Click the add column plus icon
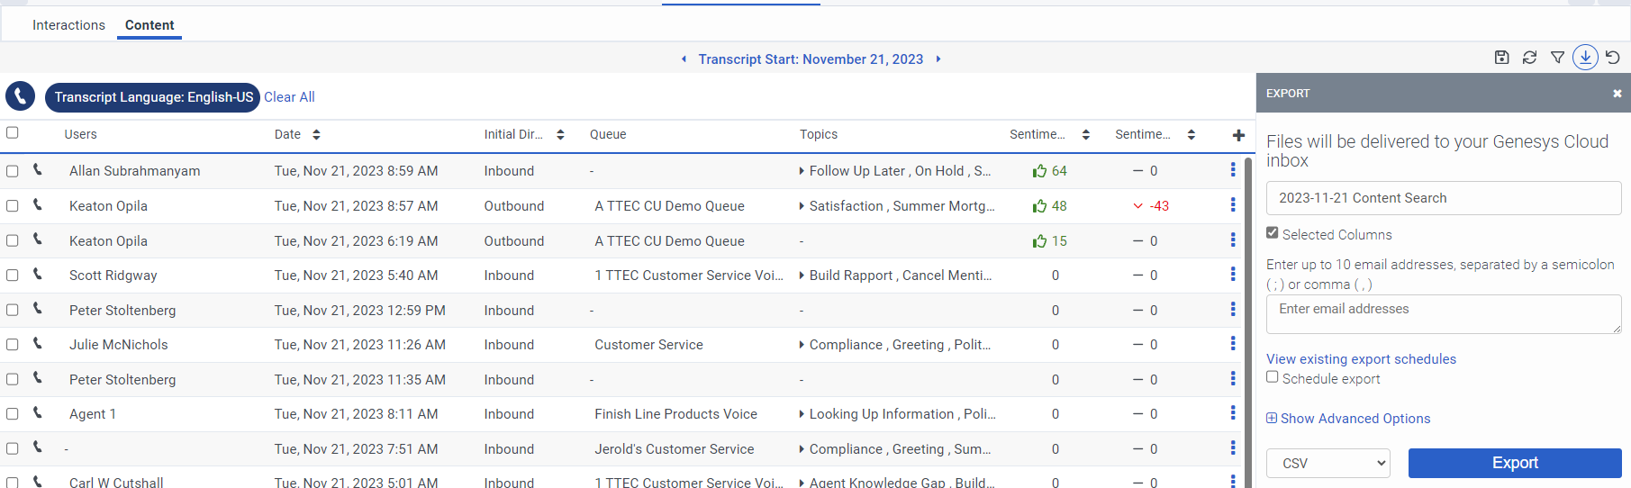This screenshot has height=488, width=1631. coord(1238,135)
